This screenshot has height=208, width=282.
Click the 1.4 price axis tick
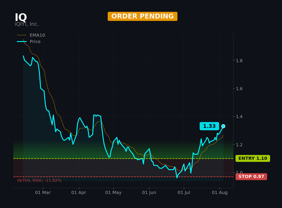[239, 117]
